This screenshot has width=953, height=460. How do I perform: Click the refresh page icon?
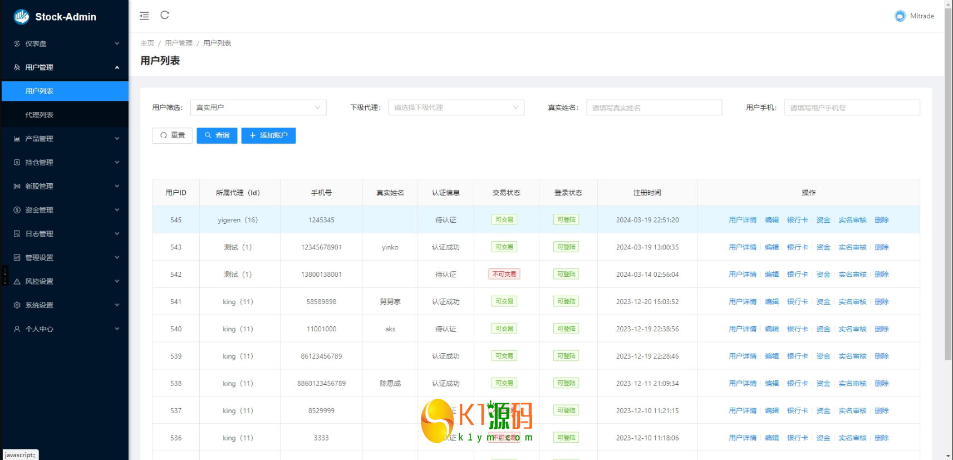(165, 15)
